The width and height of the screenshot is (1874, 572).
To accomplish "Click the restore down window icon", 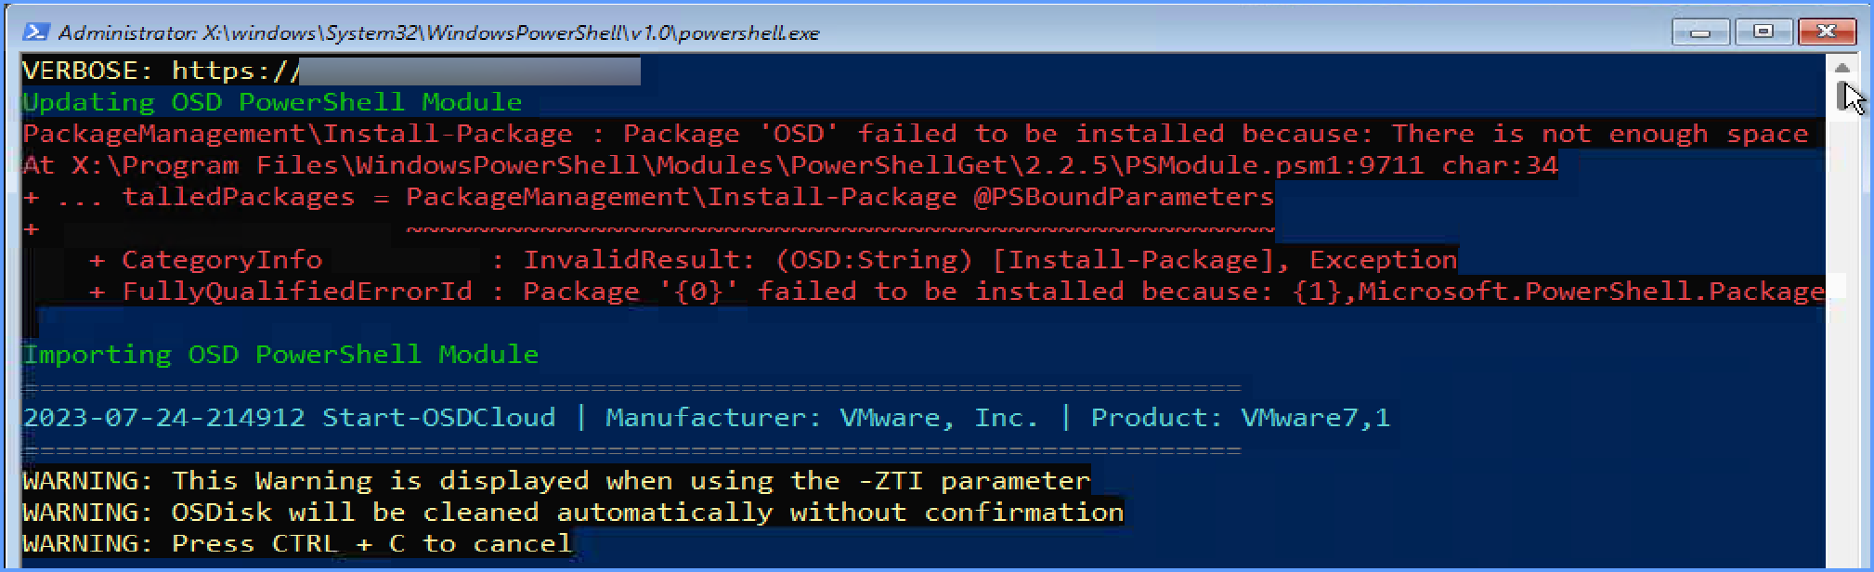I will 1763,31.
